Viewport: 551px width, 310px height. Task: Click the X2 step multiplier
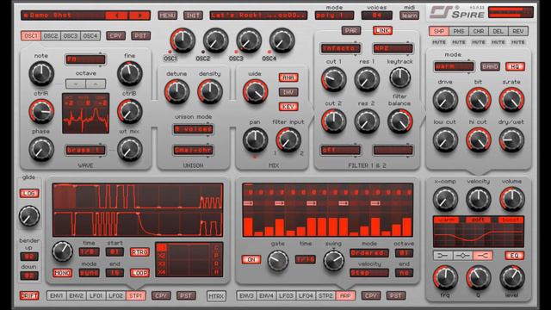[162, 256]
